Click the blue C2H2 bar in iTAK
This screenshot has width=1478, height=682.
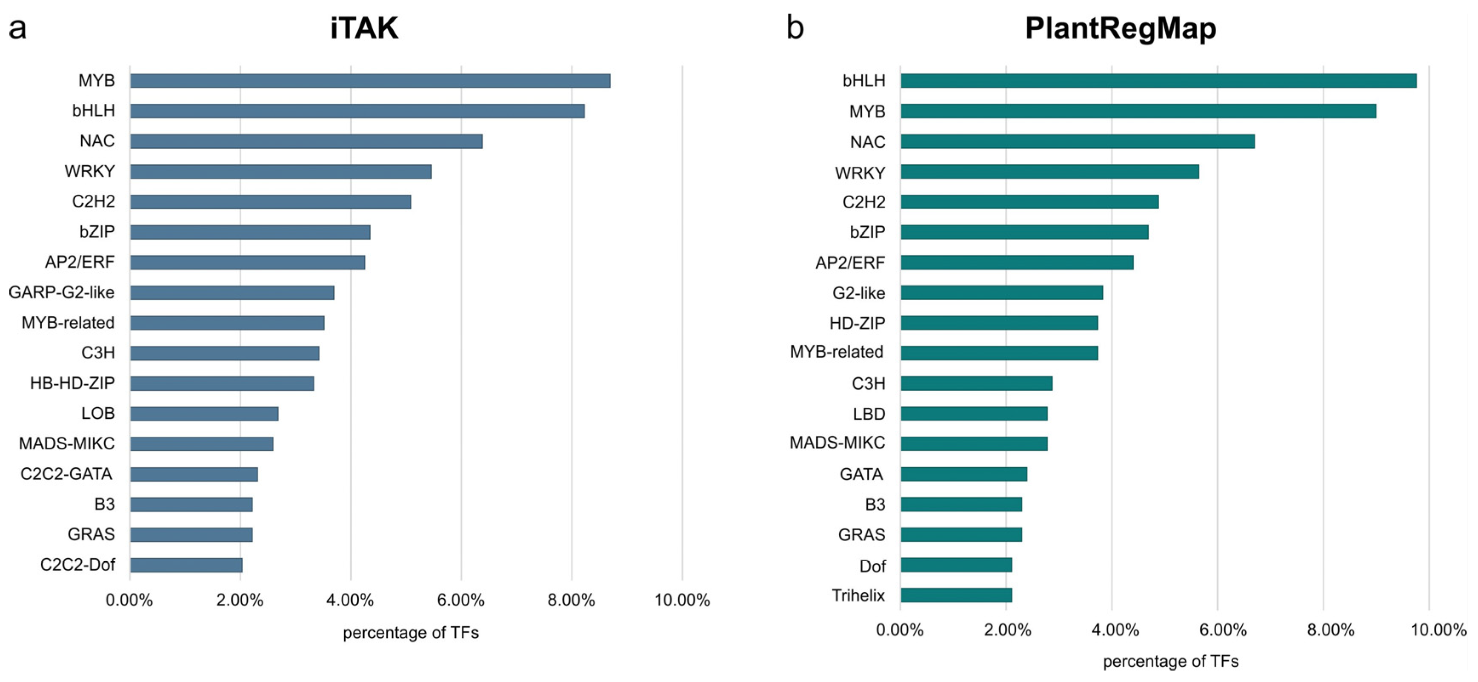tap(270, 202)
